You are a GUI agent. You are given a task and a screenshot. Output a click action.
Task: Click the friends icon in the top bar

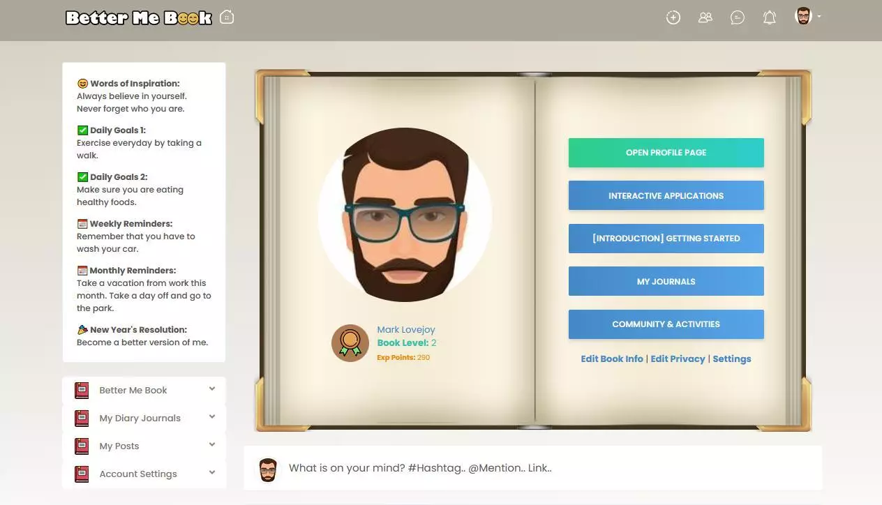point(705,17)
